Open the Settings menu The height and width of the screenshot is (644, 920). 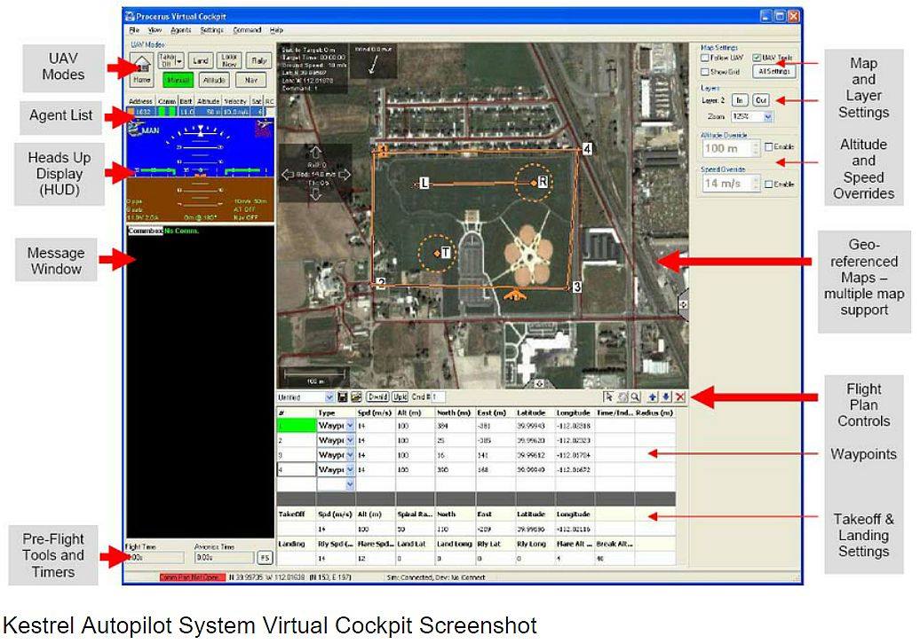212,30
